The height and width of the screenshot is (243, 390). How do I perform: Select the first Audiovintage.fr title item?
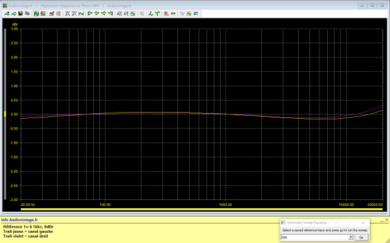point(20,5)
